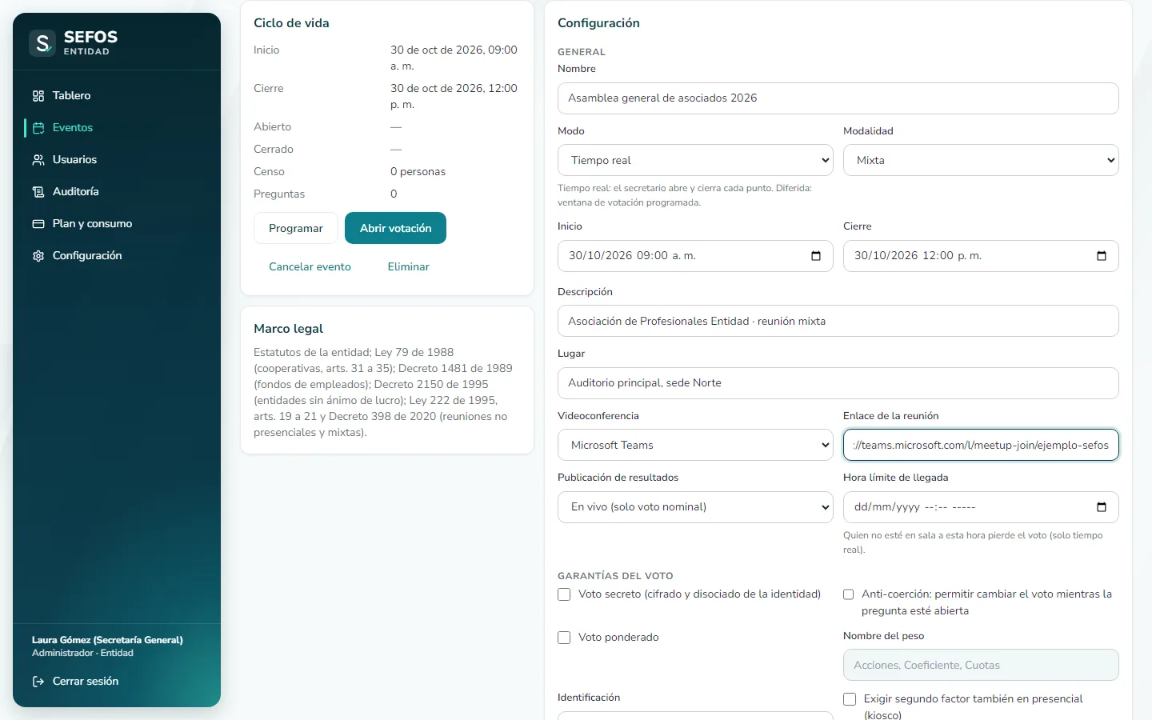Check the Voto ponderado option

coord(564,638)
